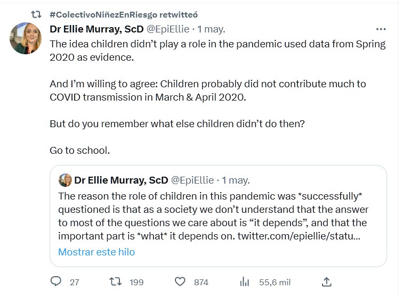Open the @EpiEllie handle in the main tweet
Screen dimensions: 402x298
[168, 29]
